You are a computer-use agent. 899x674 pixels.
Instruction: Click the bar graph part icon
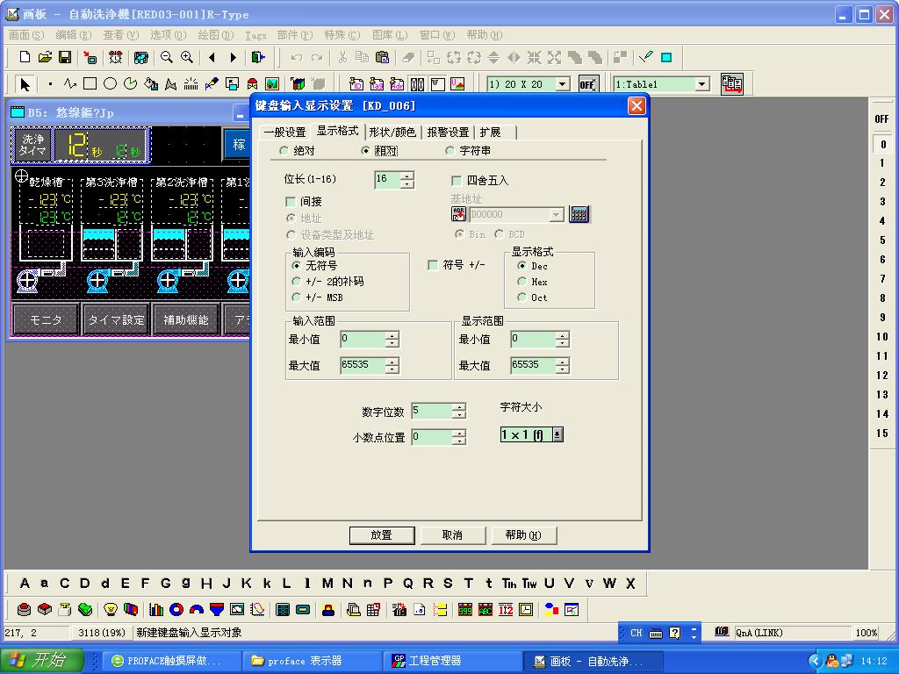click(156, 609)
